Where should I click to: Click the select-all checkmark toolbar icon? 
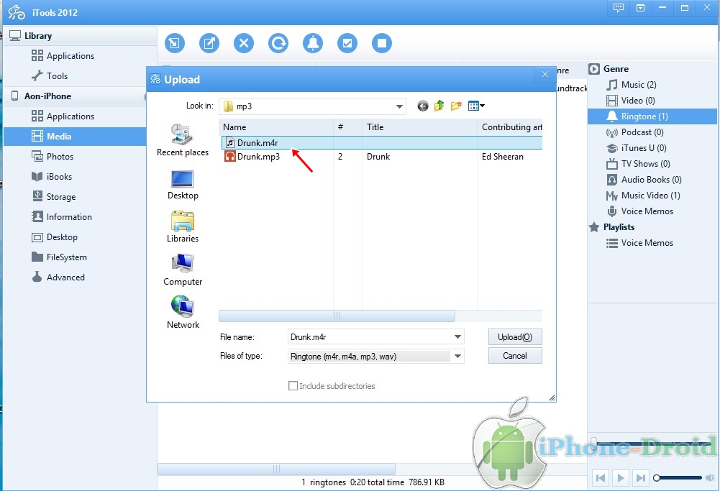[x=347, y=44]
